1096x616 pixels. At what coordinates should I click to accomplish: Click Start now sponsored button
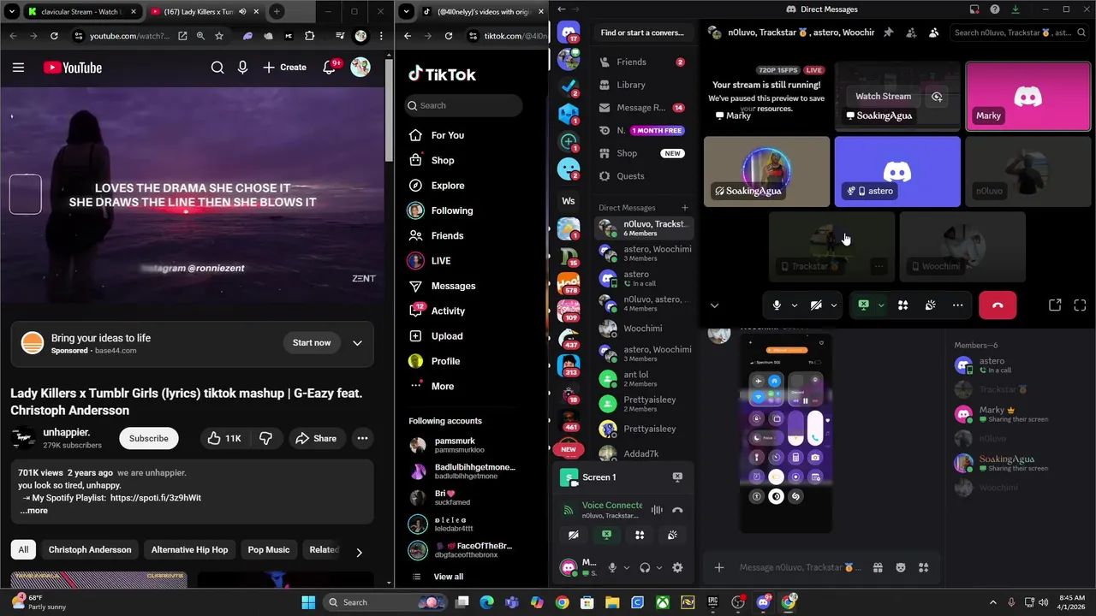tap(312, 343)
